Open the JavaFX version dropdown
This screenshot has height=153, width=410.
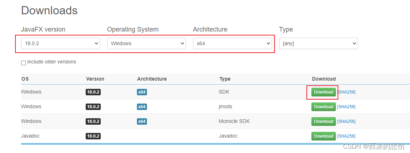point(61,43)
